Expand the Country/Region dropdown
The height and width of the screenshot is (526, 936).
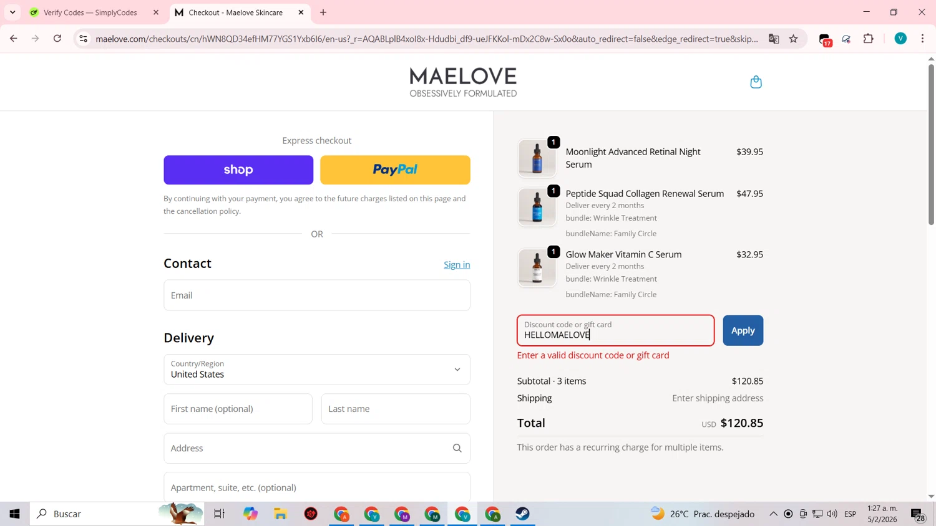coord(317,370)
